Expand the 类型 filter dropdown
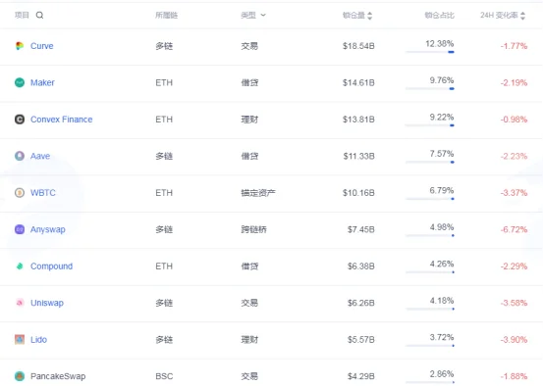This screenshot has height=386, width=544. pos(263,16)
